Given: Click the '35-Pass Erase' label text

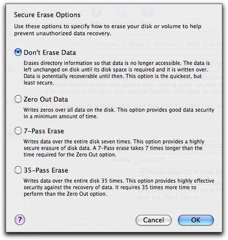Looking at the screenshot, I should (46, 170).
